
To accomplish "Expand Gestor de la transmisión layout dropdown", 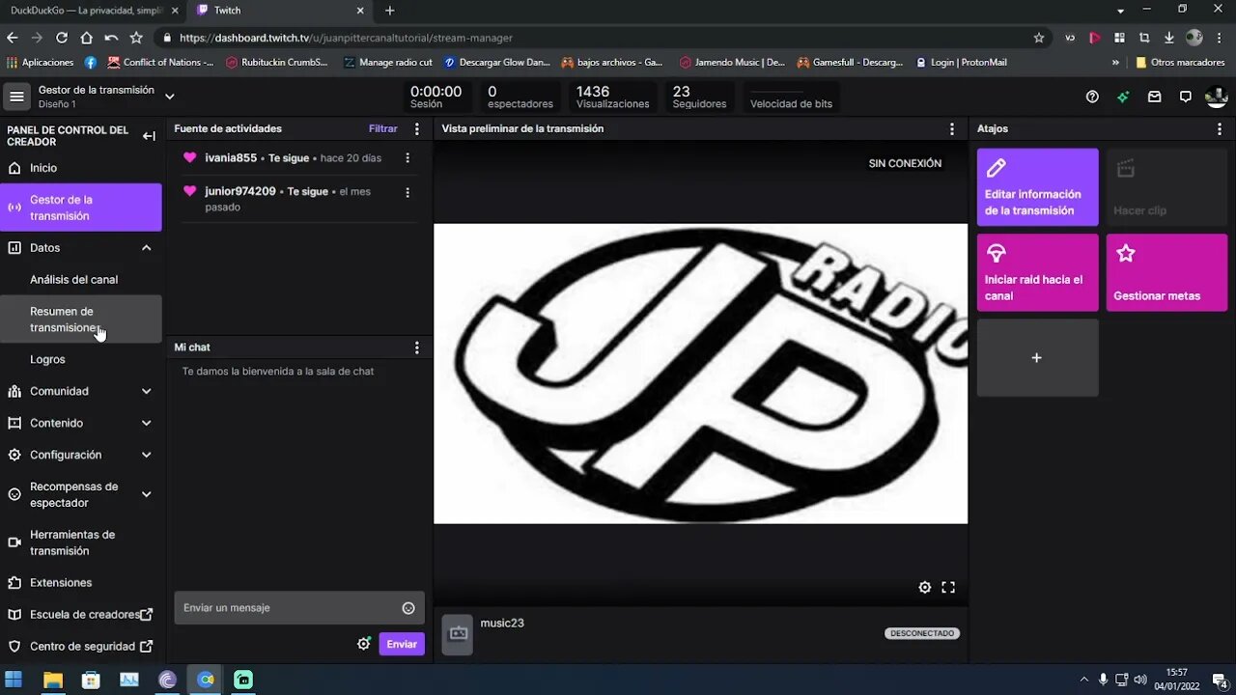I will click(169, 97).
